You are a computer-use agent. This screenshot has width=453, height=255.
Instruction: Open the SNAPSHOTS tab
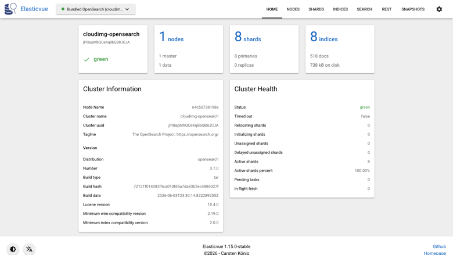point(413,9)
